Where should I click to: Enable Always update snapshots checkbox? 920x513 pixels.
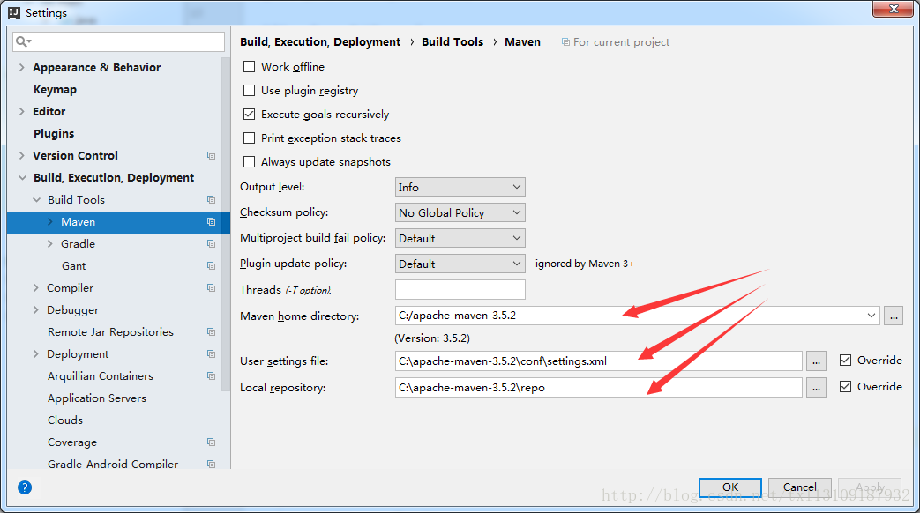pos(250,162)
